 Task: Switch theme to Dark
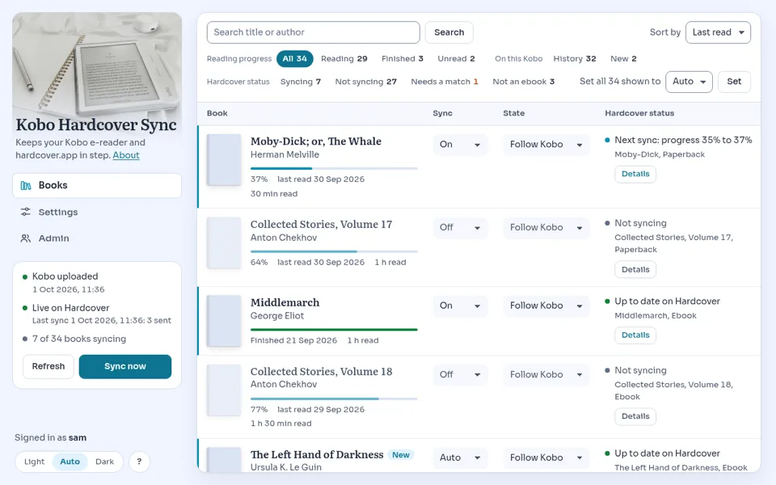coord(104,462)
